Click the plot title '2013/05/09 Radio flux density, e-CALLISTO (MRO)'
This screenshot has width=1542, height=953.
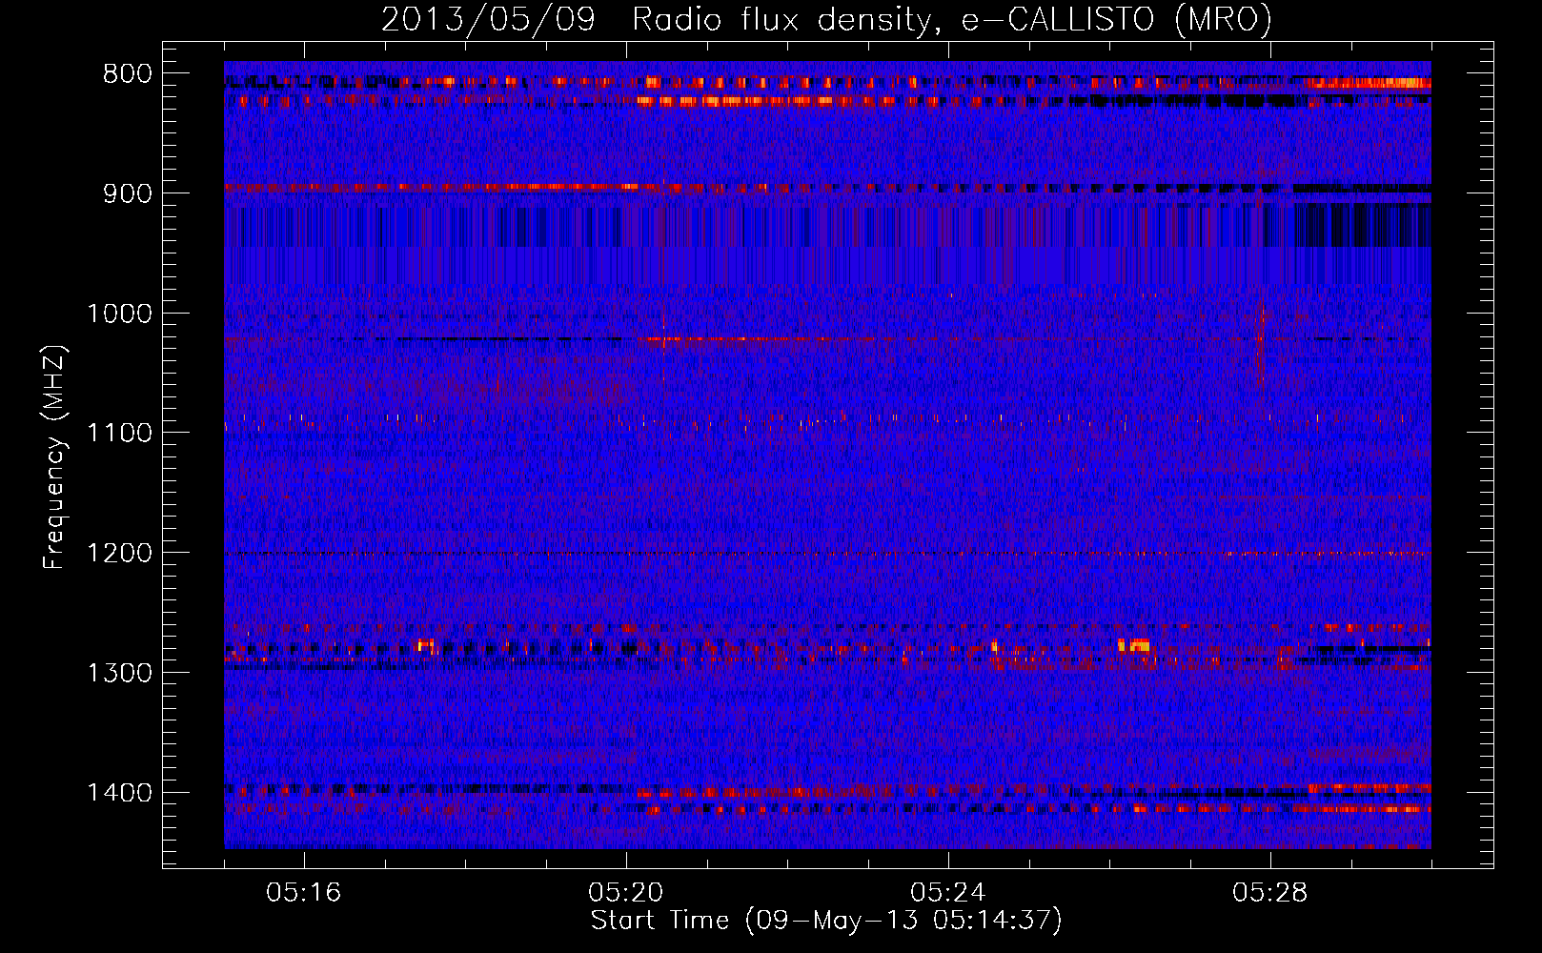(826, 19)
